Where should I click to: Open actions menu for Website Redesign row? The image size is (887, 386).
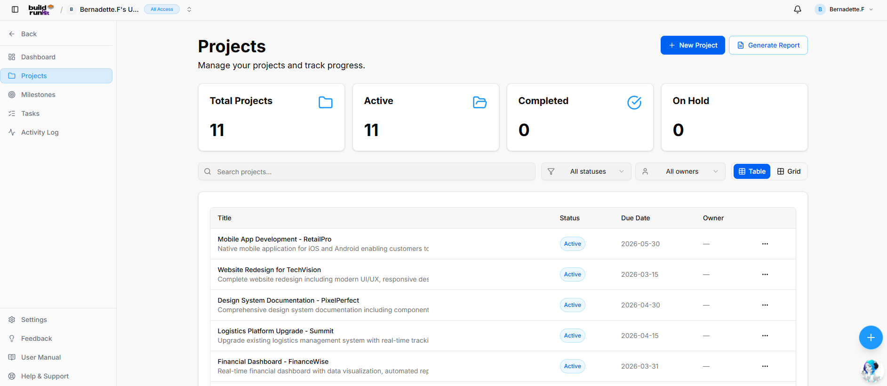coord(765,274)
